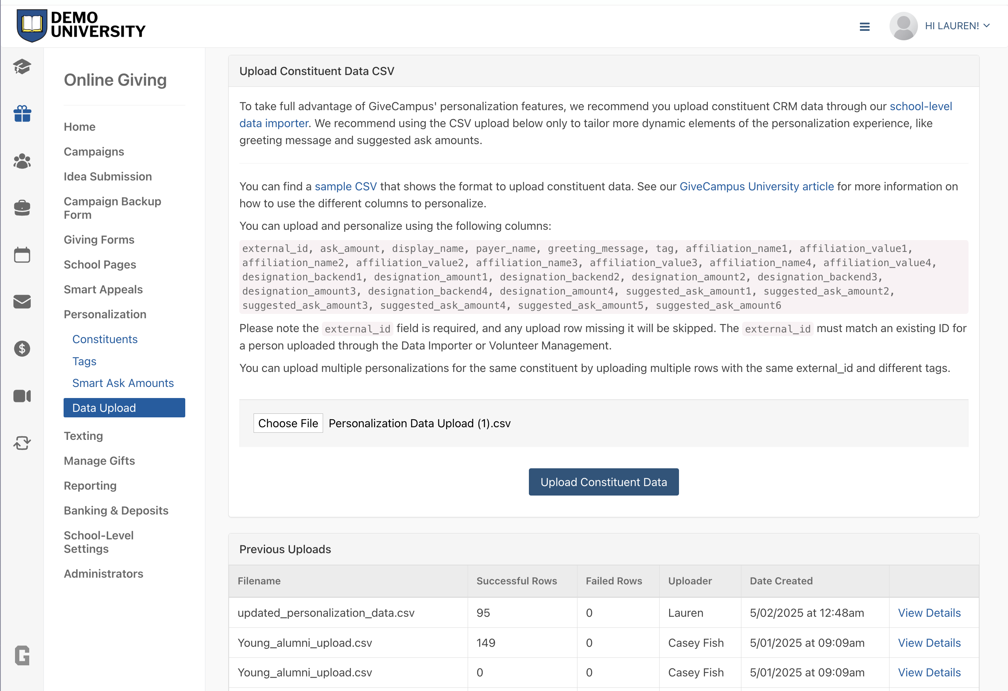View Details for Young_alumni_upload.csv with 149 rows
The width and height of the screenshot is (1008, 691).
929,642
